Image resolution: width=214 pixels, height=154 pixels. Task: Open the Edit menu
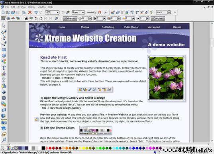tap(13, 7)
